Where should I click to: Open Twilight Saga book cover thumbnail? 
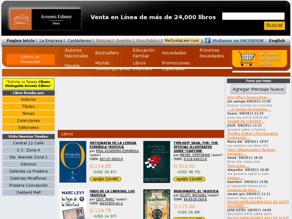tap(157, 162)
